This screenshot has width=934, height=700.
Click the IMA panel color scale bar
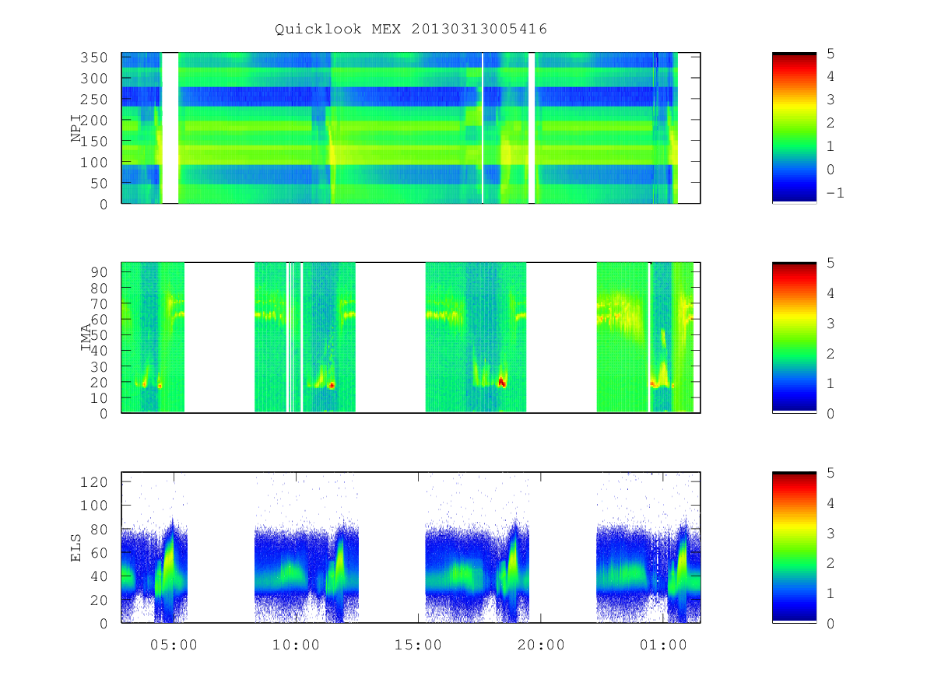(x=794, y=337)
